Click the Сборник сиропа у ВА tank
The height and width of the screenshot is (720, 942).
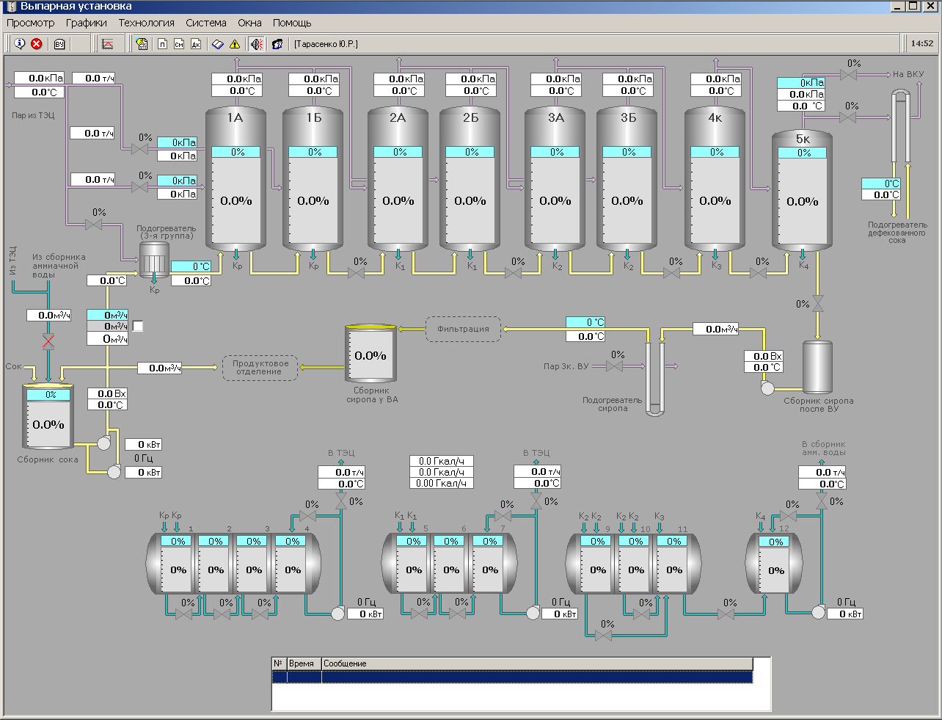371,354
